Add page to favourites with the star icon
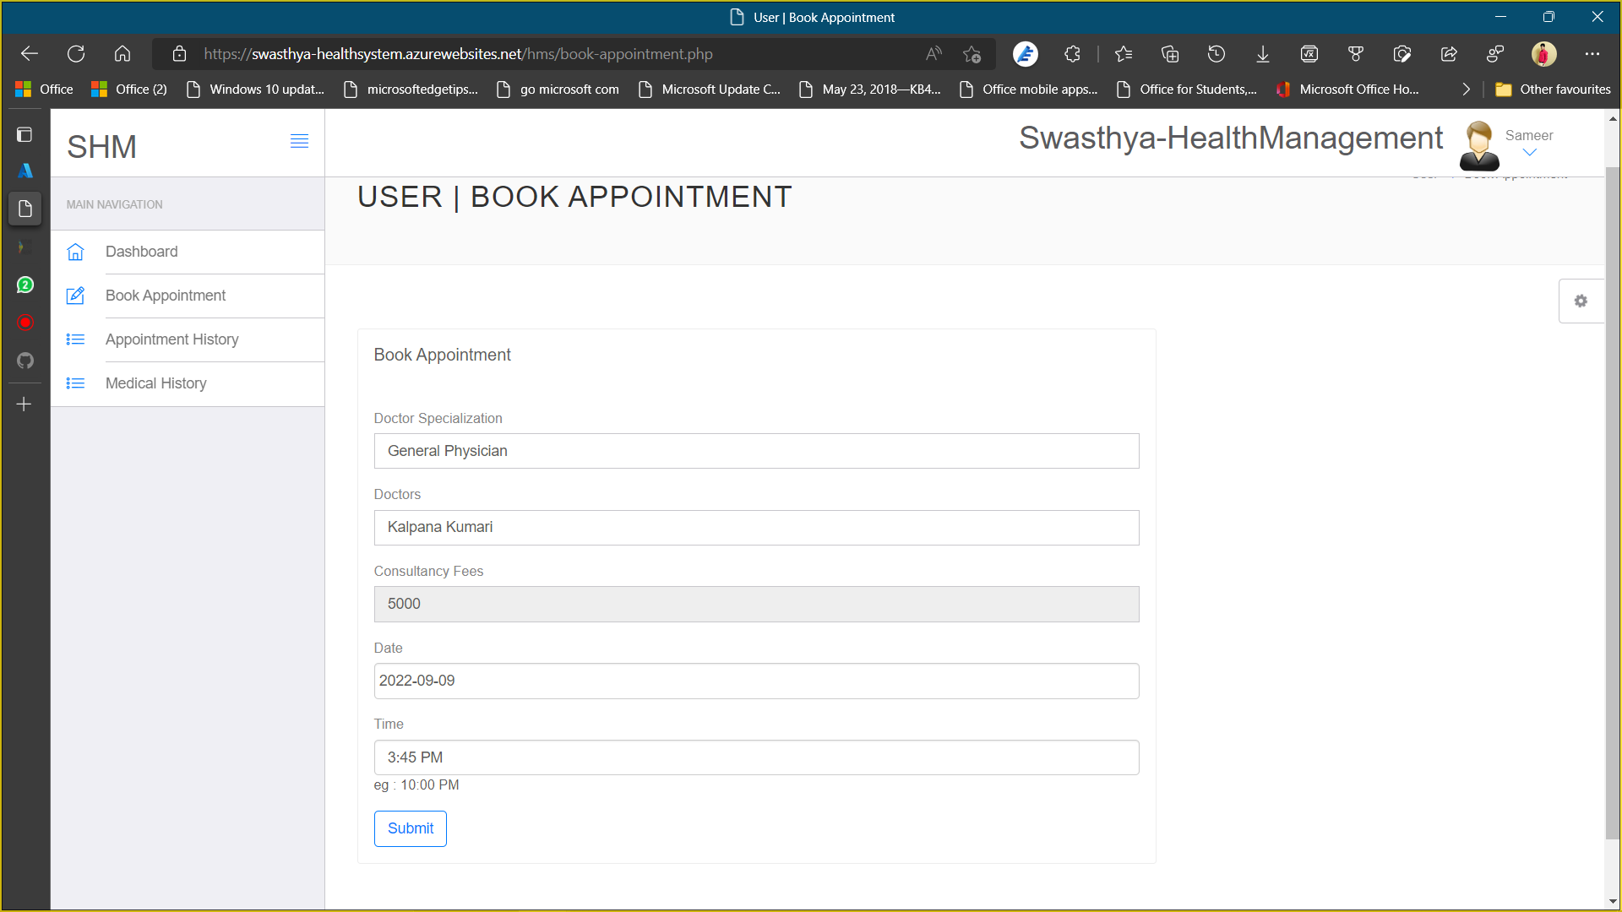This screenshot has height=912, width=1622. [x=972, y=53]
